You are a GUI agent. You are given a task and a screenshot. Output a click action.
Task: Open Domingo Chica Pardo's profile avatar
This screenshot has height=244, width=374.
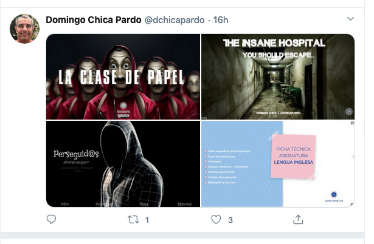24,29
